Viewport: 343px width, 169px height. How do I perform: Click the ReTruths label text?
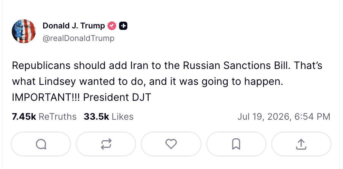(57, 117)
